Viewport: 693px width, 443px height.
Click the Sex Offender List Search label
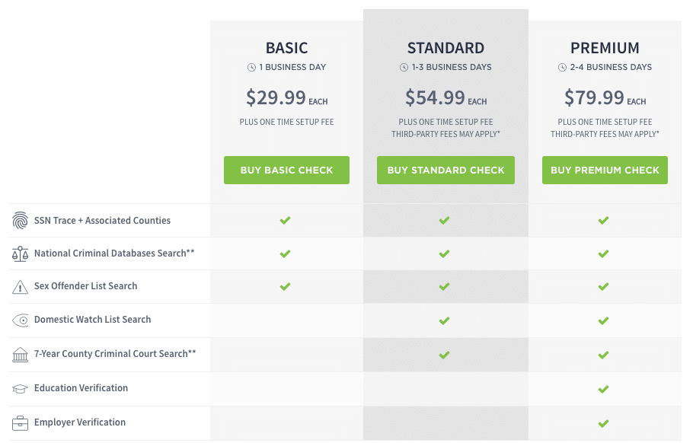click(x=86, y=286)
